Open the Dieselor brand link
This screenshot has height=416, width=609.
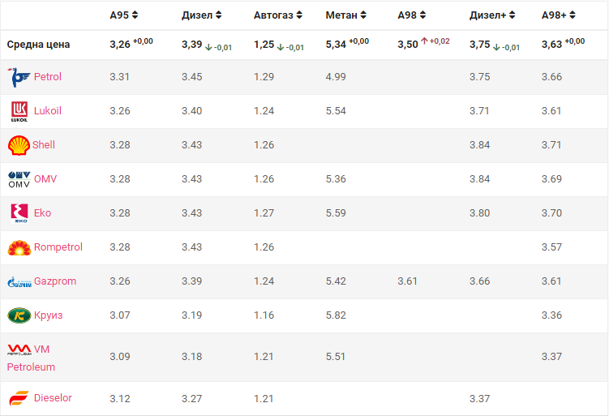[x=53, y=398]
